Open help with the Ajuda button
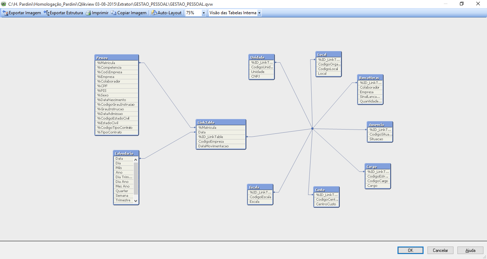 pos(470,250)
